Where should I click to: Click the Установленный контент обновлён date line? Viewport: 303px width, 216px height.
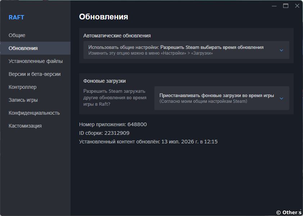[148, 142]
